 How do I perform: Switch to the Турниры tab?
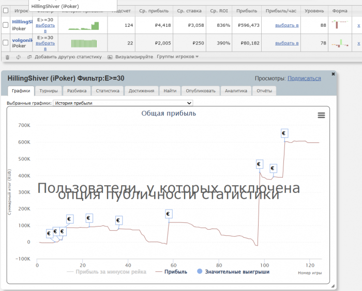[49, 91]
